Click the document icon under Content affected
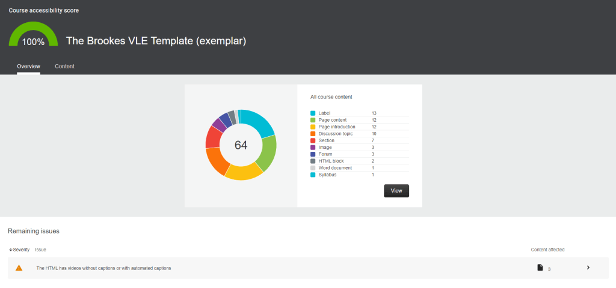Screen dimensions: 616x288 (540, 268)
